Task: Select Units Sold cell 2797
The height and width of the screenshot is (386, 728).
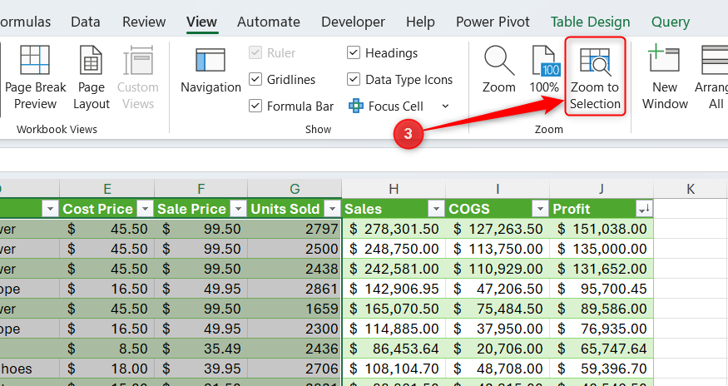Action: pos(295,229)
